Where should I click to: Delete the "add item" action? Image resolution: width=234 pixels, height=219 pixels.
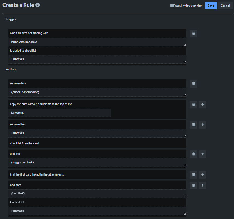pos(193,185)
